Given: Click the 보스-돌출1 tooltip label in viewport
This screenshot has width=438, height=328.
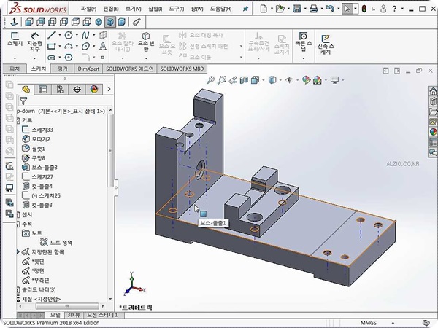Looking at the screenshot, I should [x=213, y=223].
